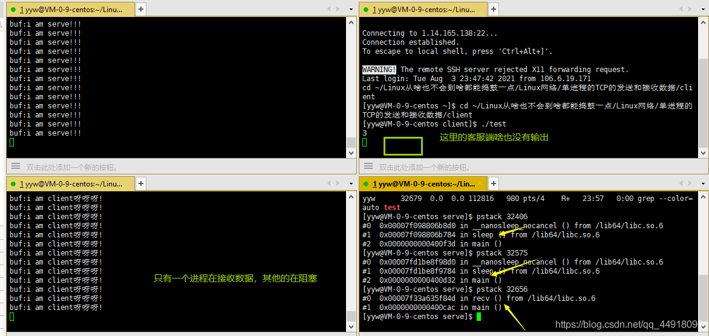This screenshot has height=336, width=709.
Task: Click the 'pstack 32575' command line
Action: point(445,253)
